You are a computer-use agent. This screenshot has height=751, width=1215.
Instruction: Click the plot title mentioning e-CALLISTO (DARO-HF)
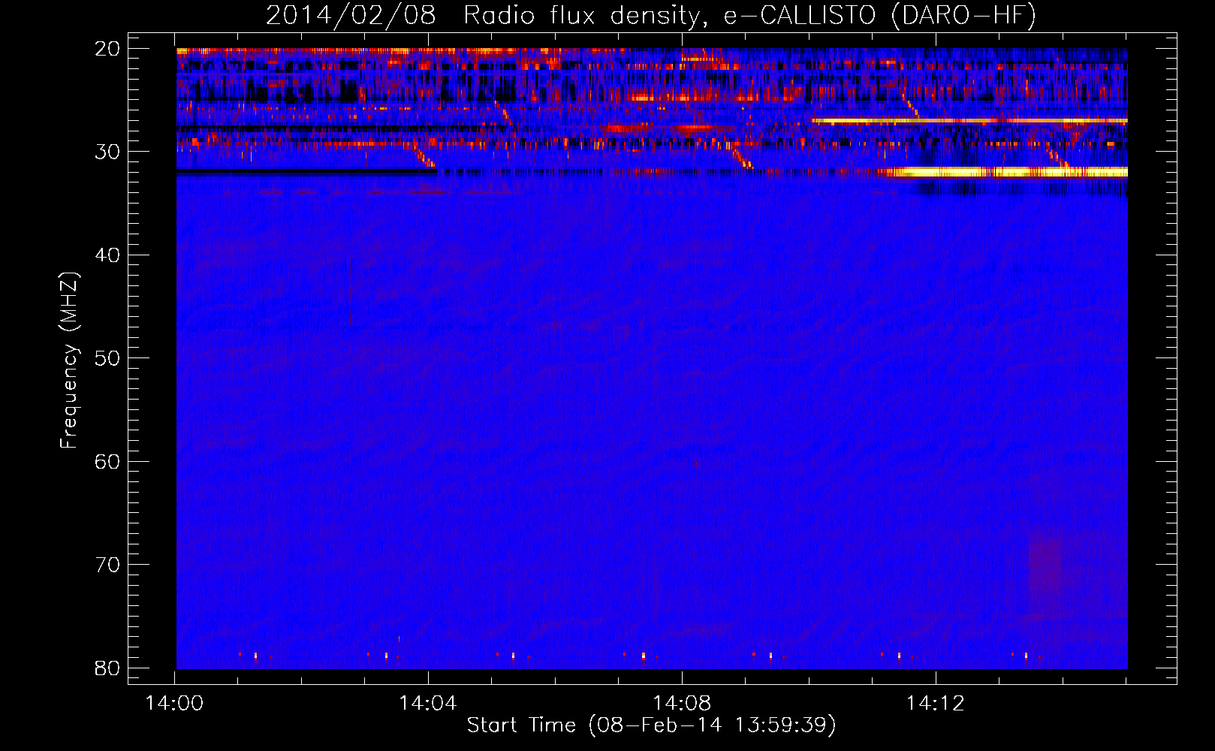click(x=651, y=15)
